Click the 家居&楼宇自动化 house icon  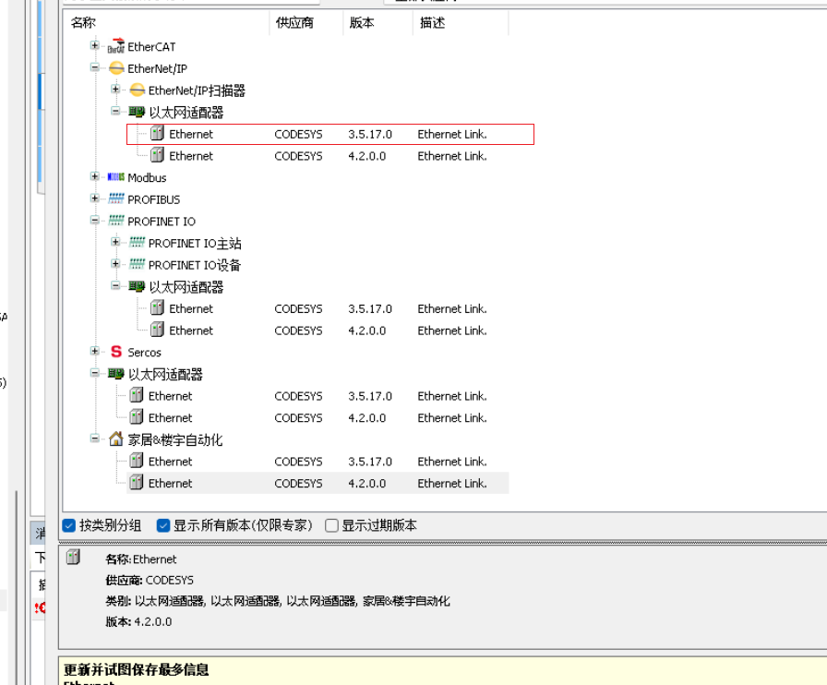tap(115, 439)
